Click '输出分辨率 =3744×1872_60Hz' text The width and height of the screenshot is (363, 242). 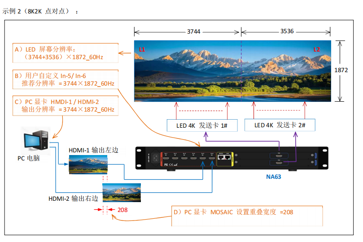pos(68,109)
